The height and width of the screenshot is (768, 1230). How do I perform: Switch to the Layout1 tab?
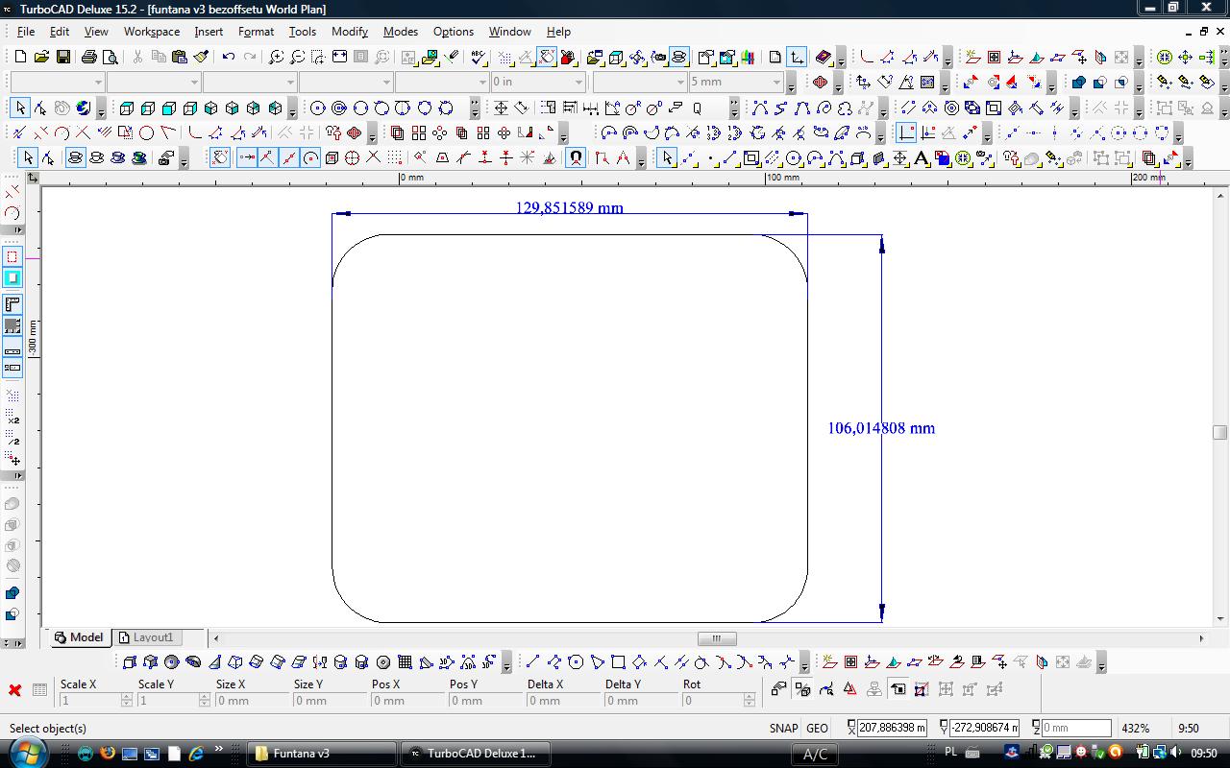tap(146, 637)
